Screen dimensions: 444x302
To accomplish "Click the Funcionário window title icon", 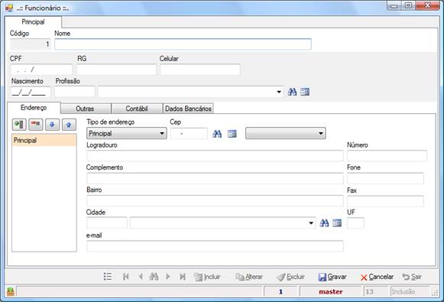I will pyautogui.click(x=9, y=8).
